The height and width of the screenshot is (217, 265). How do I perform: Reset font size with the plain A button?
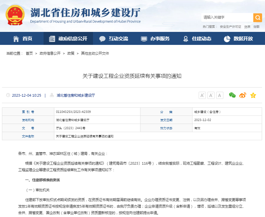pos(219,95)
